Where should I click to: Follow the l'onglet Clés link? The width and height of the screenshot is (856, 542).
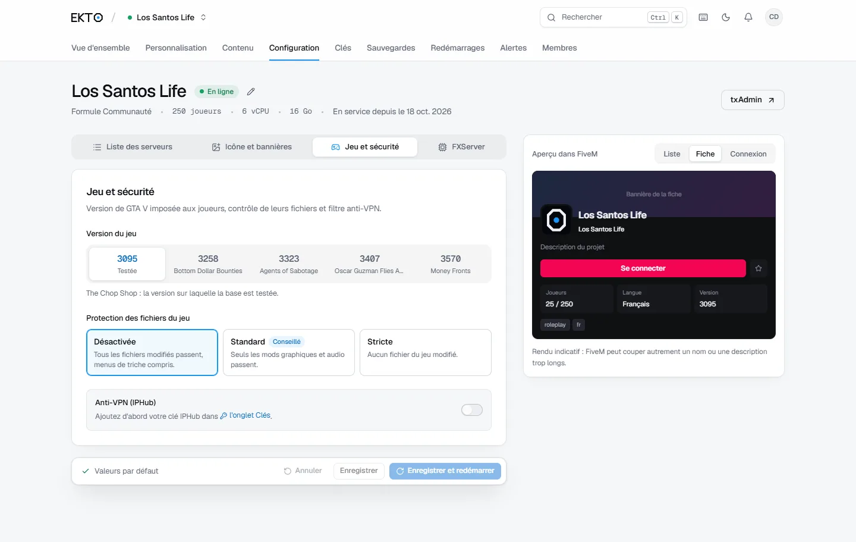point(246,416)
